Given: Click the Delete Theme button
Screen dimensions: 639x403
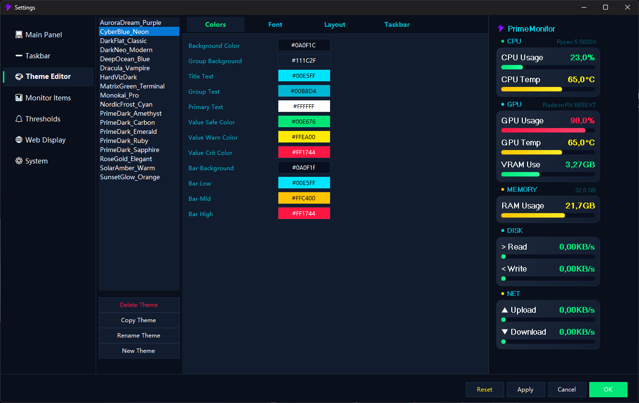Looking at the screenshot, I should pyautogui.click(x=139, y=305).
